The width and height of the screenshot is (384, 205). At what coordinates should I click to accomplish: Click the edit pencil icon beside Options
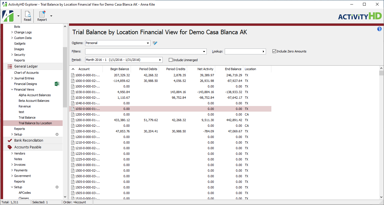[x=155, y=43]
